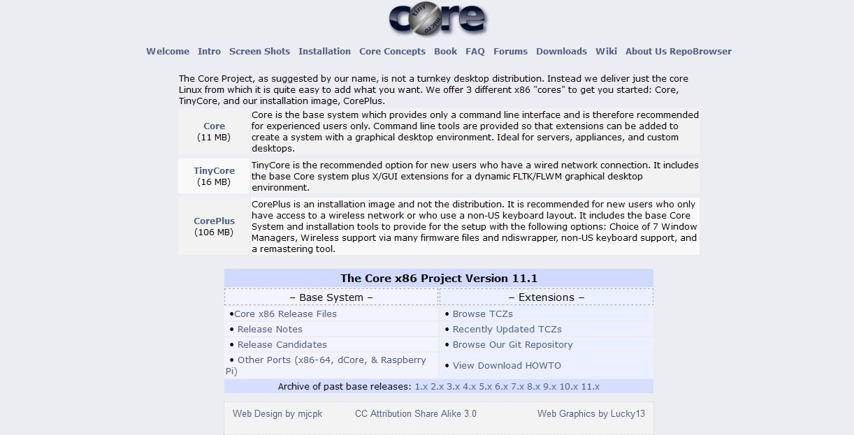Go to the Screen Shots page

pos(259,51)
